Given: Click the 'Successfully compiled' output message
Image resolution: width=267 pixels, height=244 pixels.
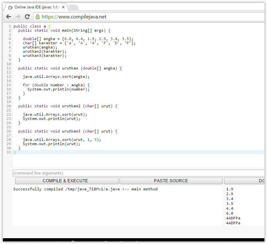Looking at the screenshot, I should pos(85,189).
